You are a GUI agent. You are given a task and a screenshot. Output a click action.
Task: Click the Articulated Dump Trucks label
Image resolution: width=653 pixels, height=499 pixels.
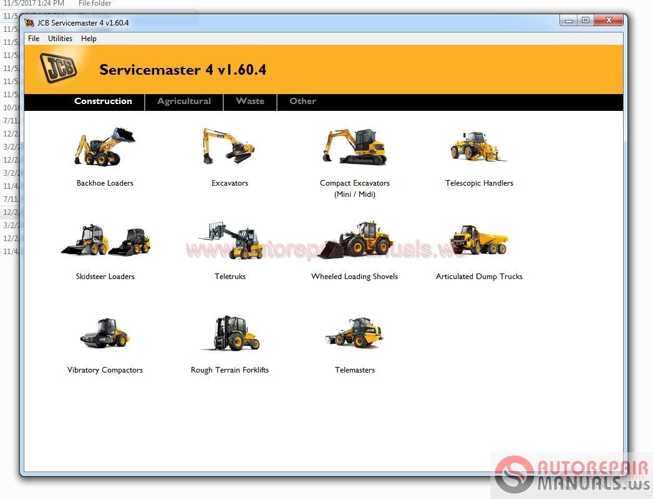(x=479, y=277)
